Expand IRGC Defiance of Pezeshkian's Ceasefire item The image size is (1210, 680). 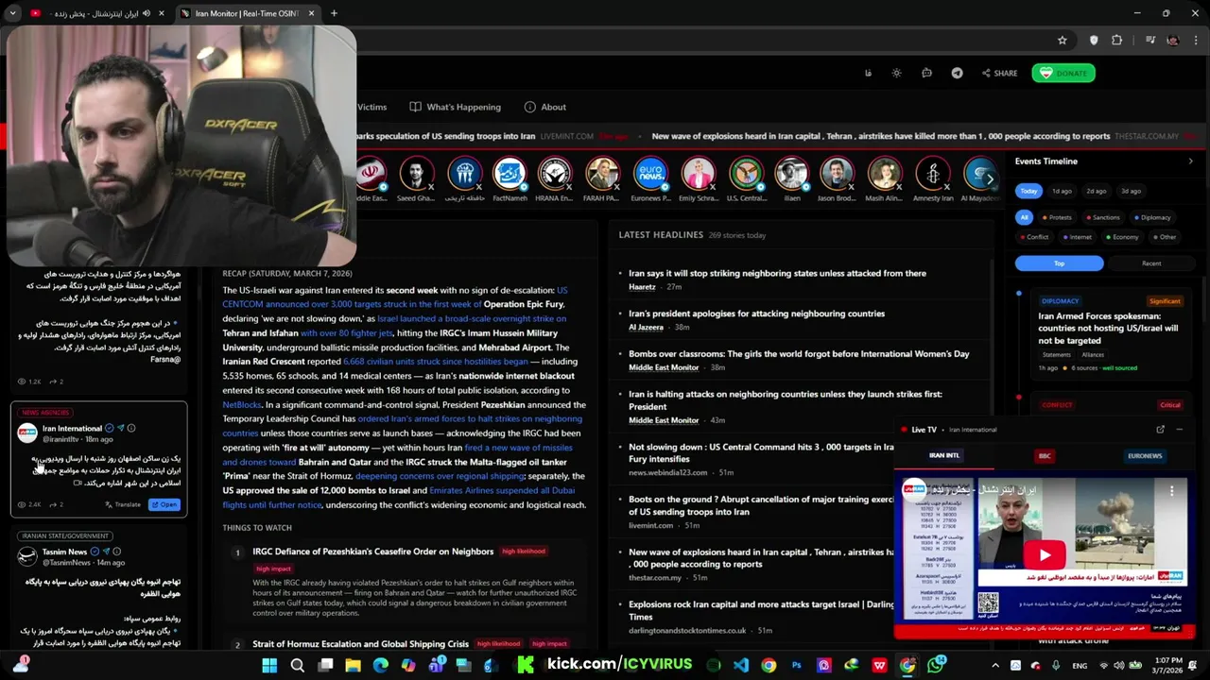(372, 552)
